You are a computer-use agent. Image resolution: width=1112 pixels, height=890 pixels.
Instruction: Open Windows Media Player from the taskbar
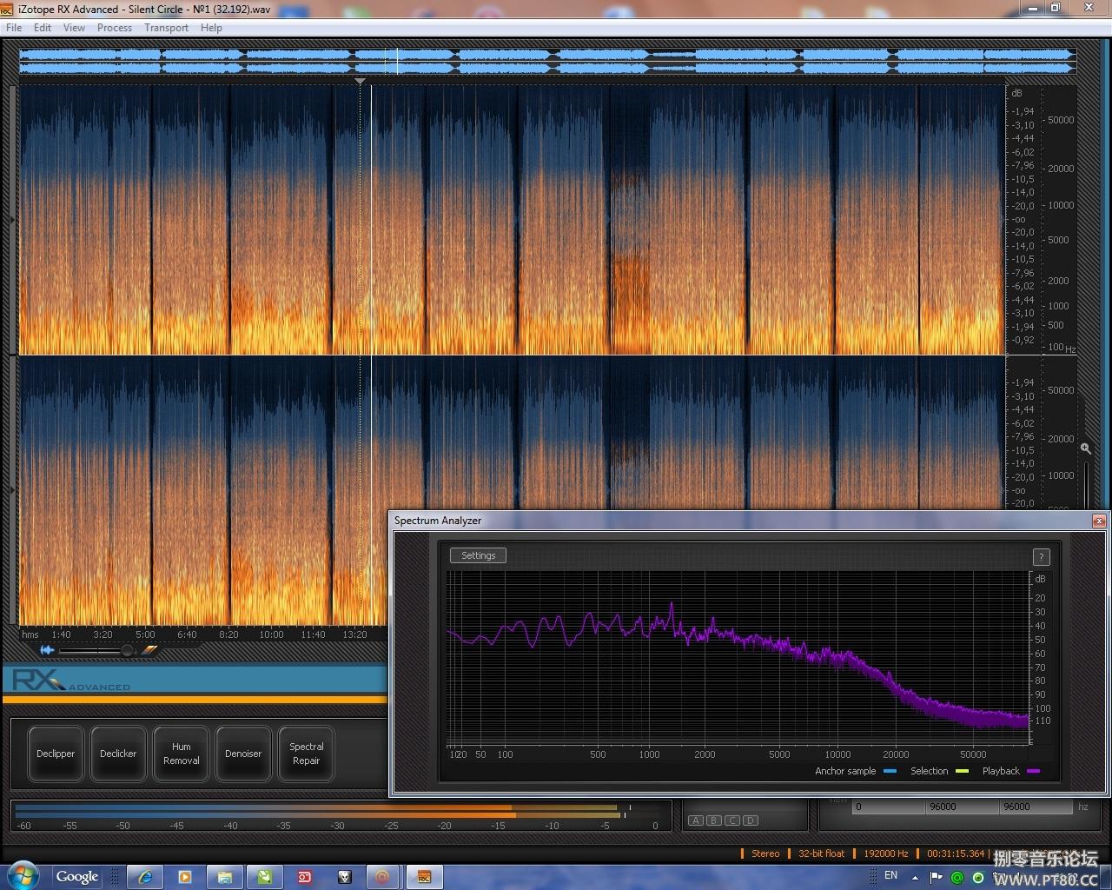(185, 877)
